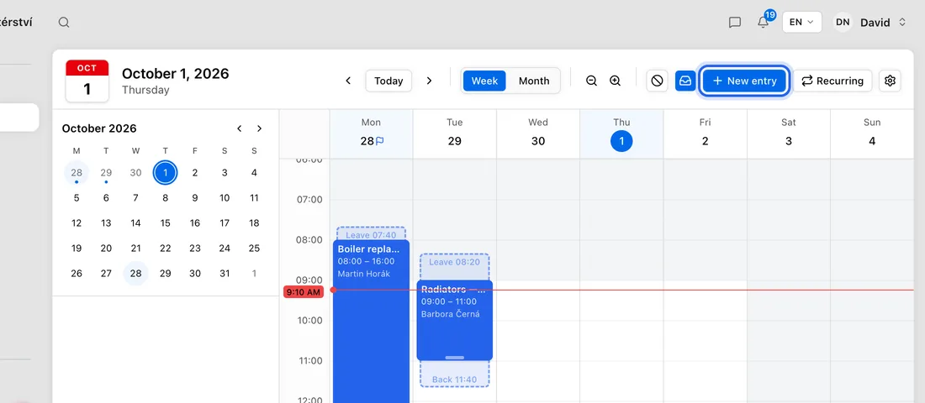Go to previous month in mini calendar

239,128
